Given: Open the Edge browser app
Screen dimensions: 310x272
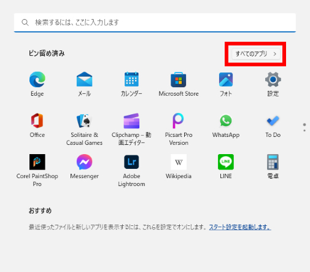Looking at the screenshot, I should coord(37,84).
